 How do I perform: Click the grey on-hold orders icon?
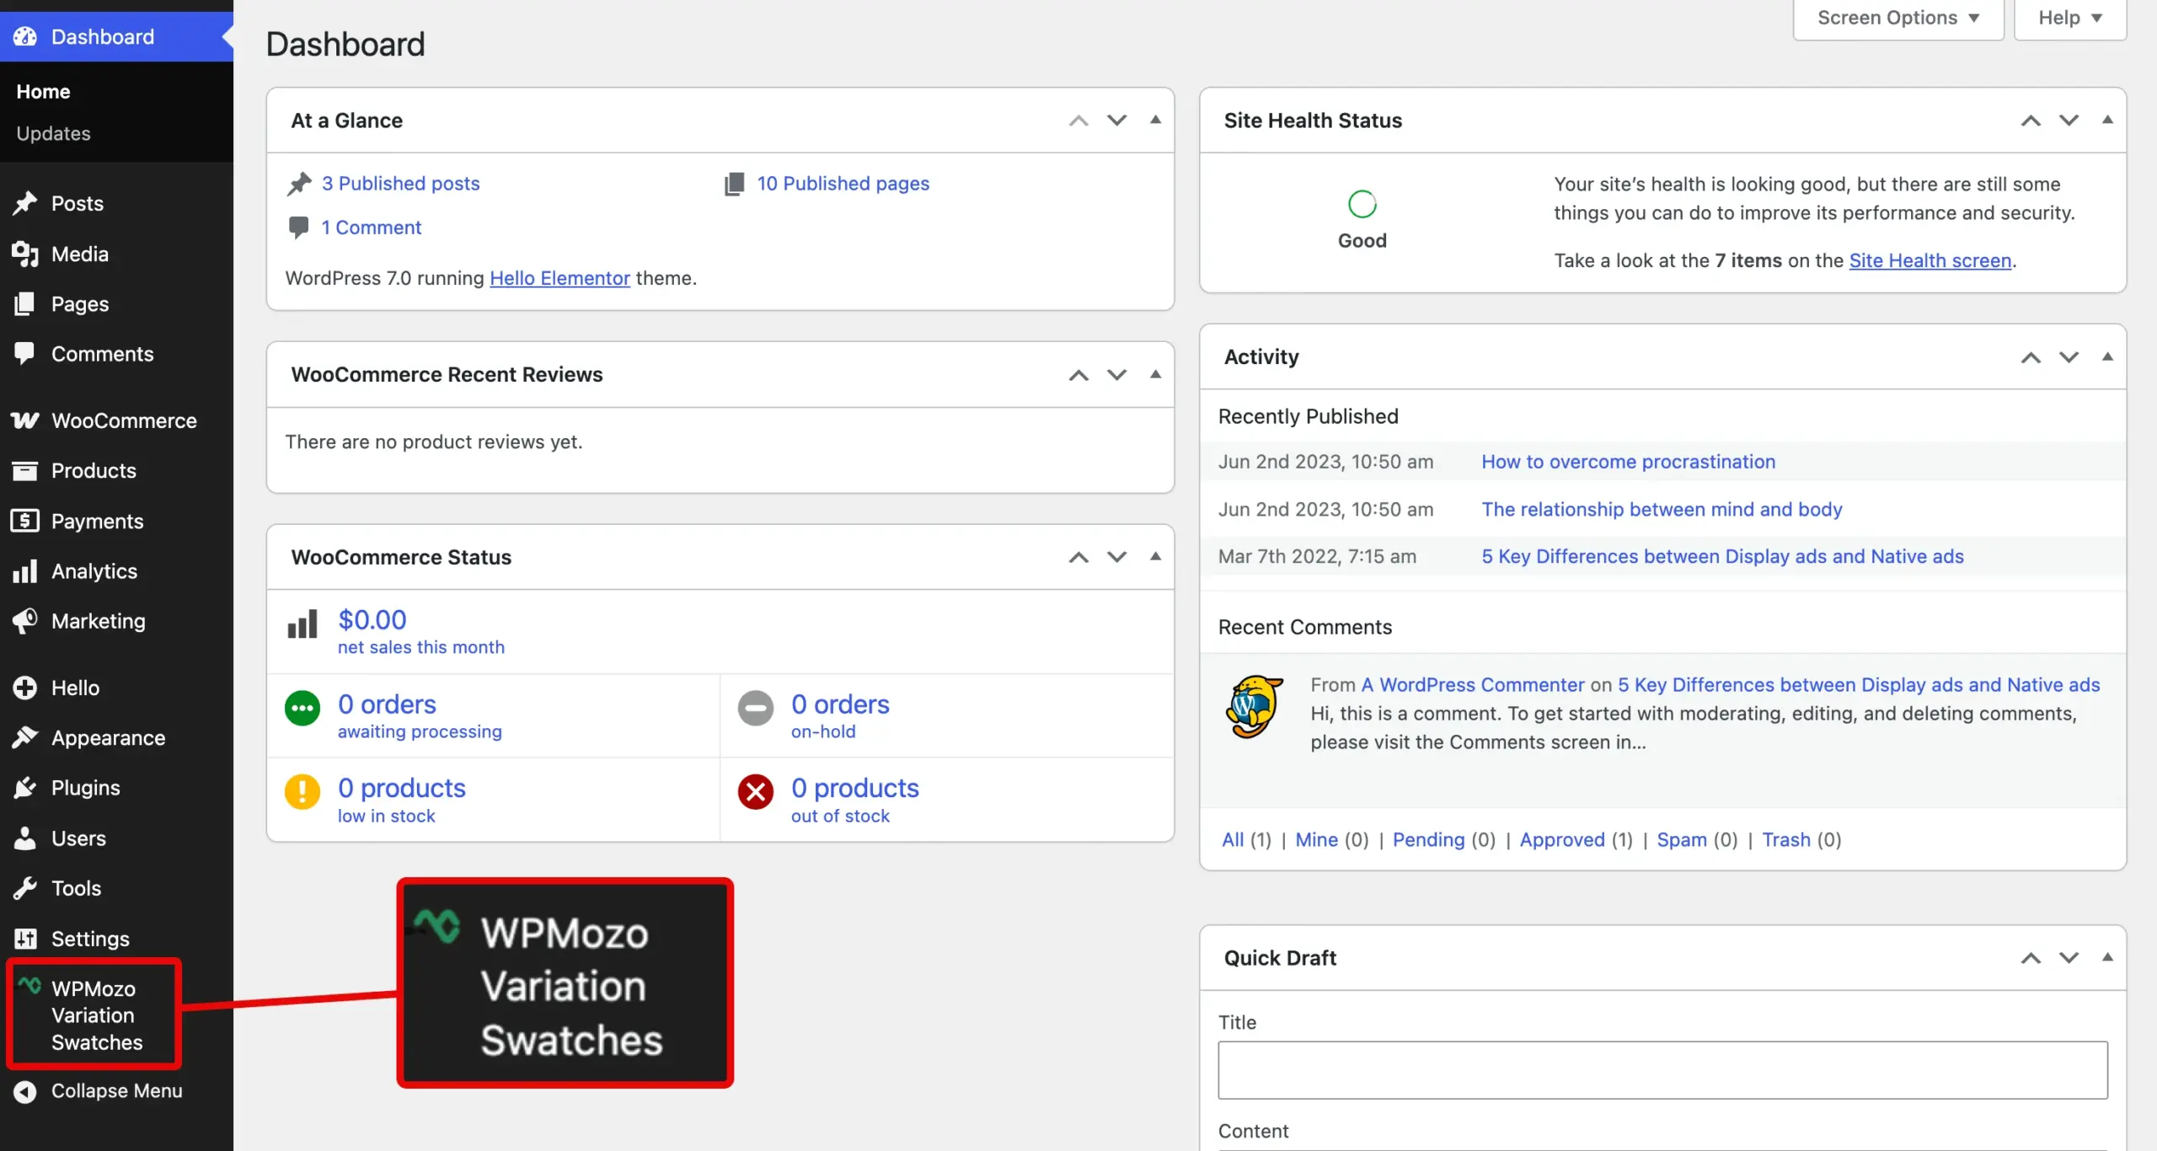click(756, 709)
